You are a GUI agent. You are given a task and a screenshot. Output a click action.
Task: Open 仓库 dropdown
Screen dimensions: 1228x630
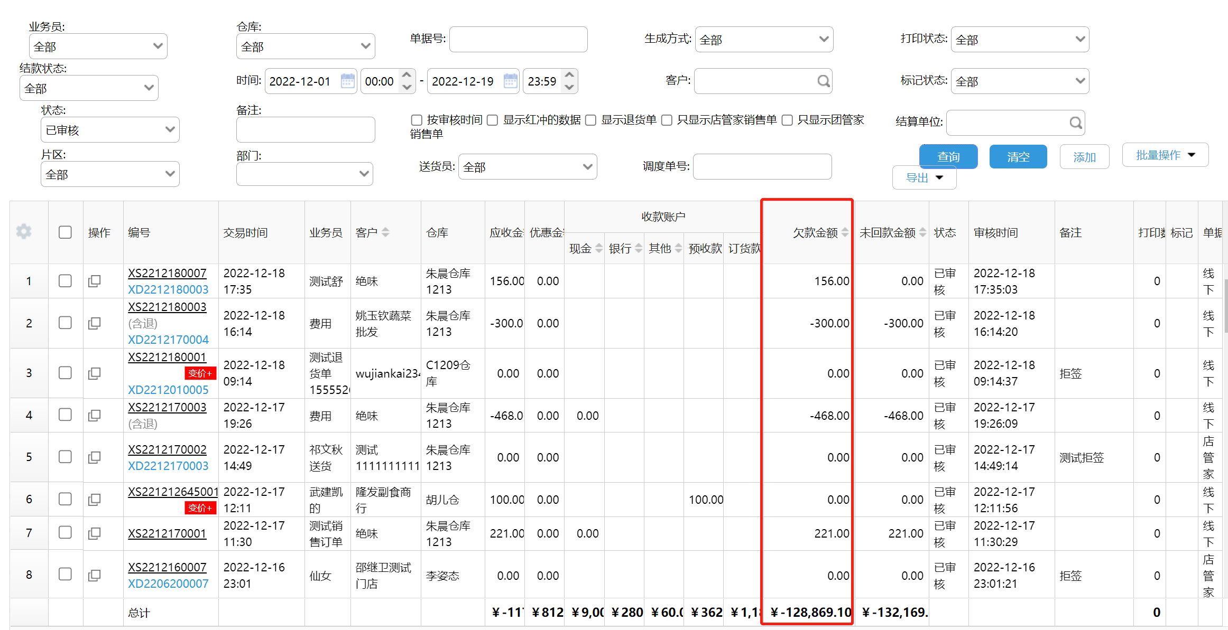(x=306, y=46)
